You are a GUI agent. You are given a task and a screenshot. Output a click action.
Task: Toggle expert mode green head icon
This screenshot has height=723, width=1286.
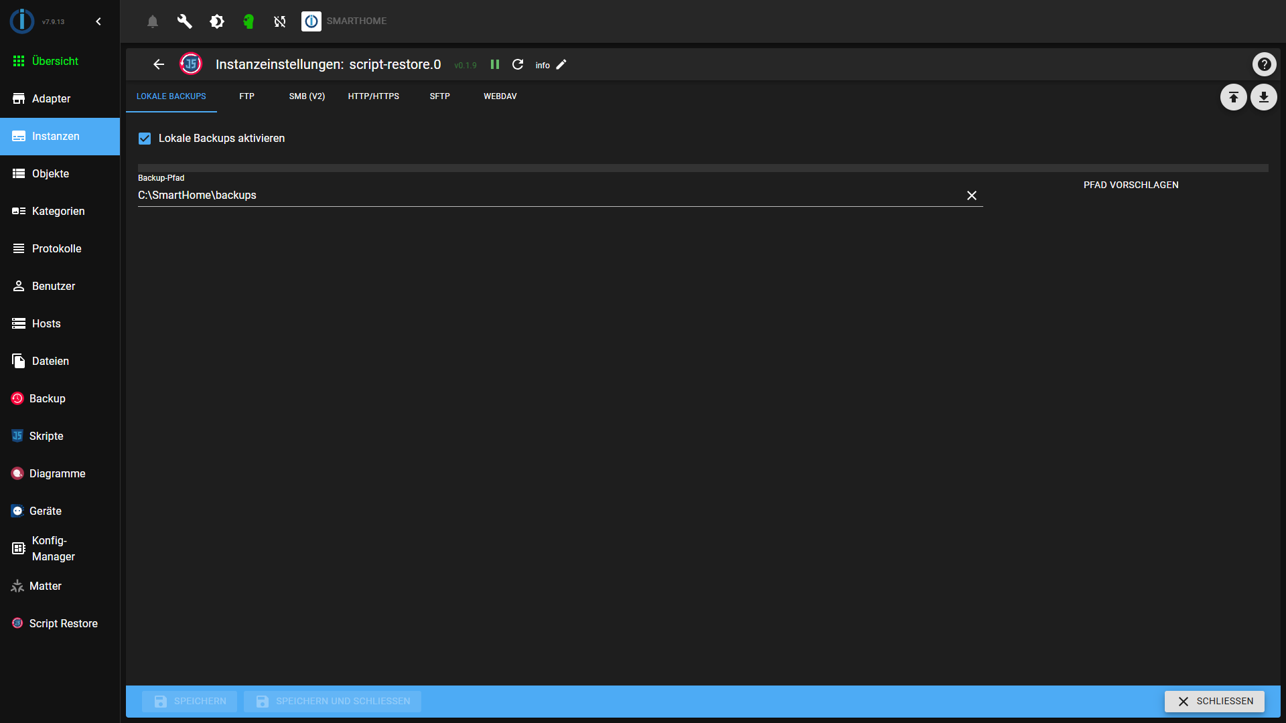[x=248, y=21]
